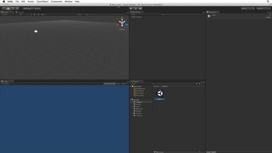272x153 pixels.
Task: Open the scene Effects dropdown
Action: pyautogui.click(x=43, y=14)
